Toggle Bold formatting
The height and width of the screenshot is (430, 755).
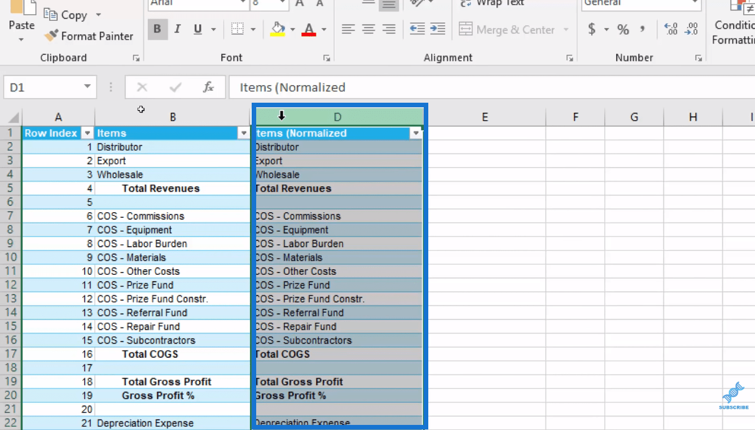coord(157,29)
